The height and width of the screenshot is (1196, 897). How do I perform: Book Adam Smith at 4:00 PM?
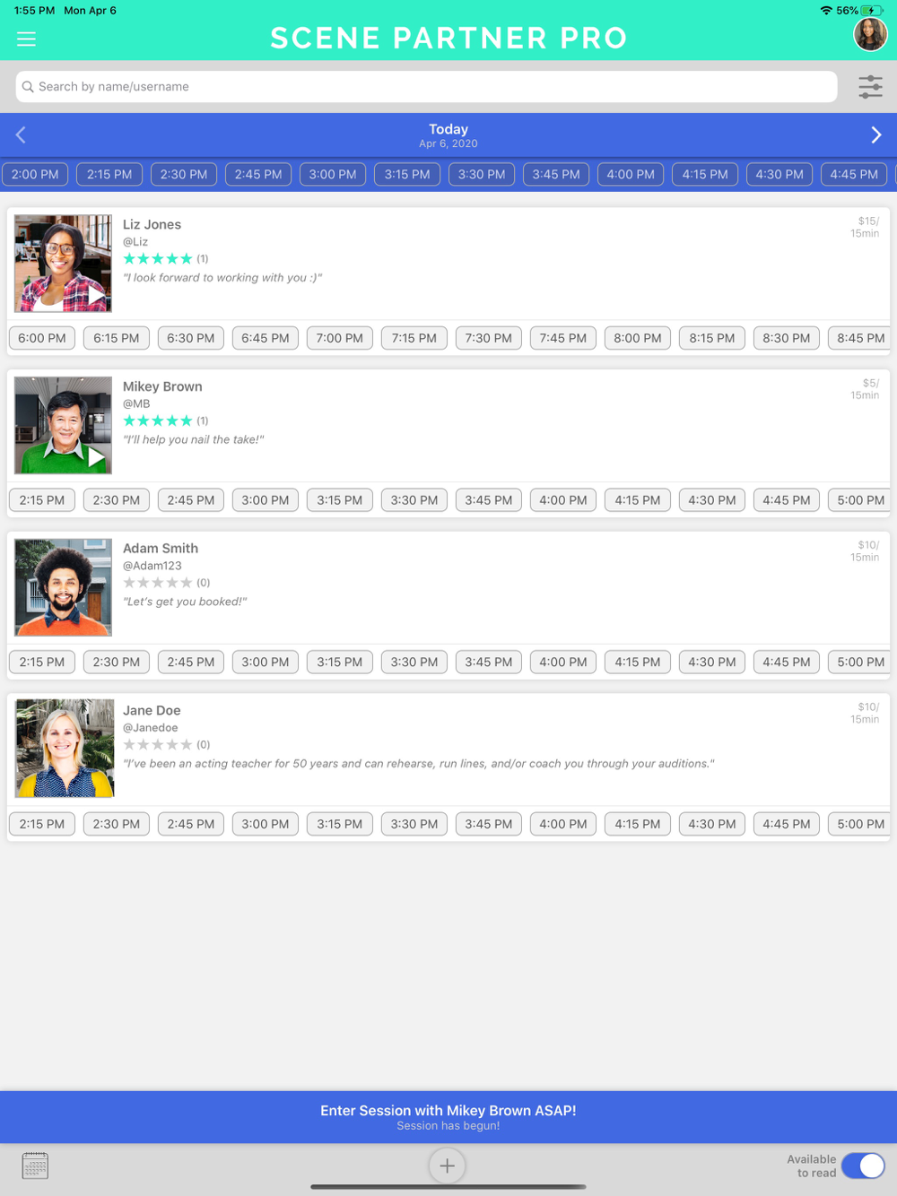(563, 662)
